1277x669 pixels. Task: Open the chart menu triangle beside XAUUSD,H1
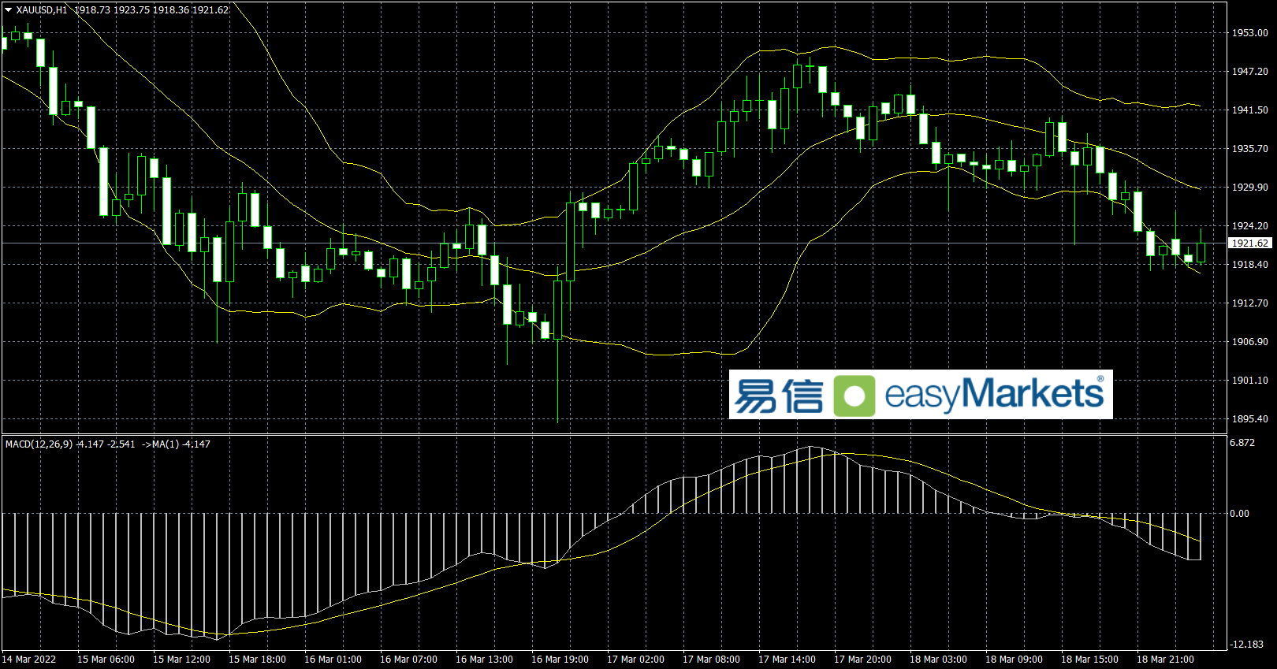click(9, 10)
